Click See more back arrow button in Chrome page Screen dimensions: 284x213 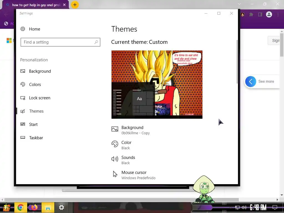pos(250,82)
